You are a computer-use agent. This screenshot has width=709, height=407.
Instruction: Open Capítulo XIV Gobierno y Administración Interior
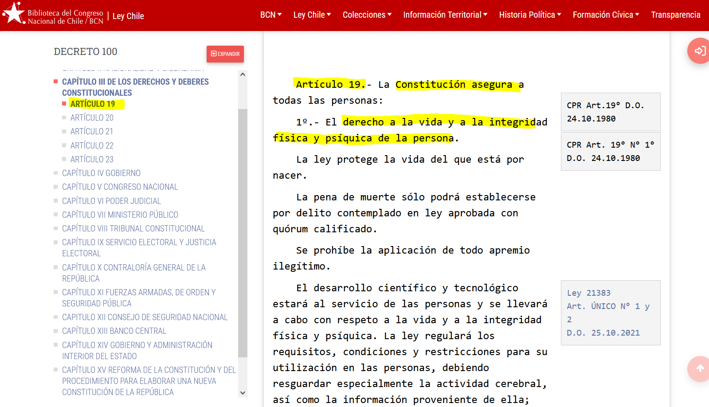coord(137,350)
